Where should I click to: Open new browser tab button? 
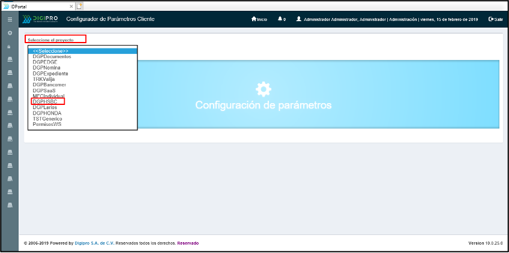79,6
